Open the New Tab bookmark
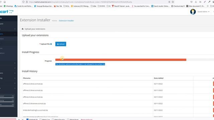This screenshot has width=214, height=120. pos(58,6)
